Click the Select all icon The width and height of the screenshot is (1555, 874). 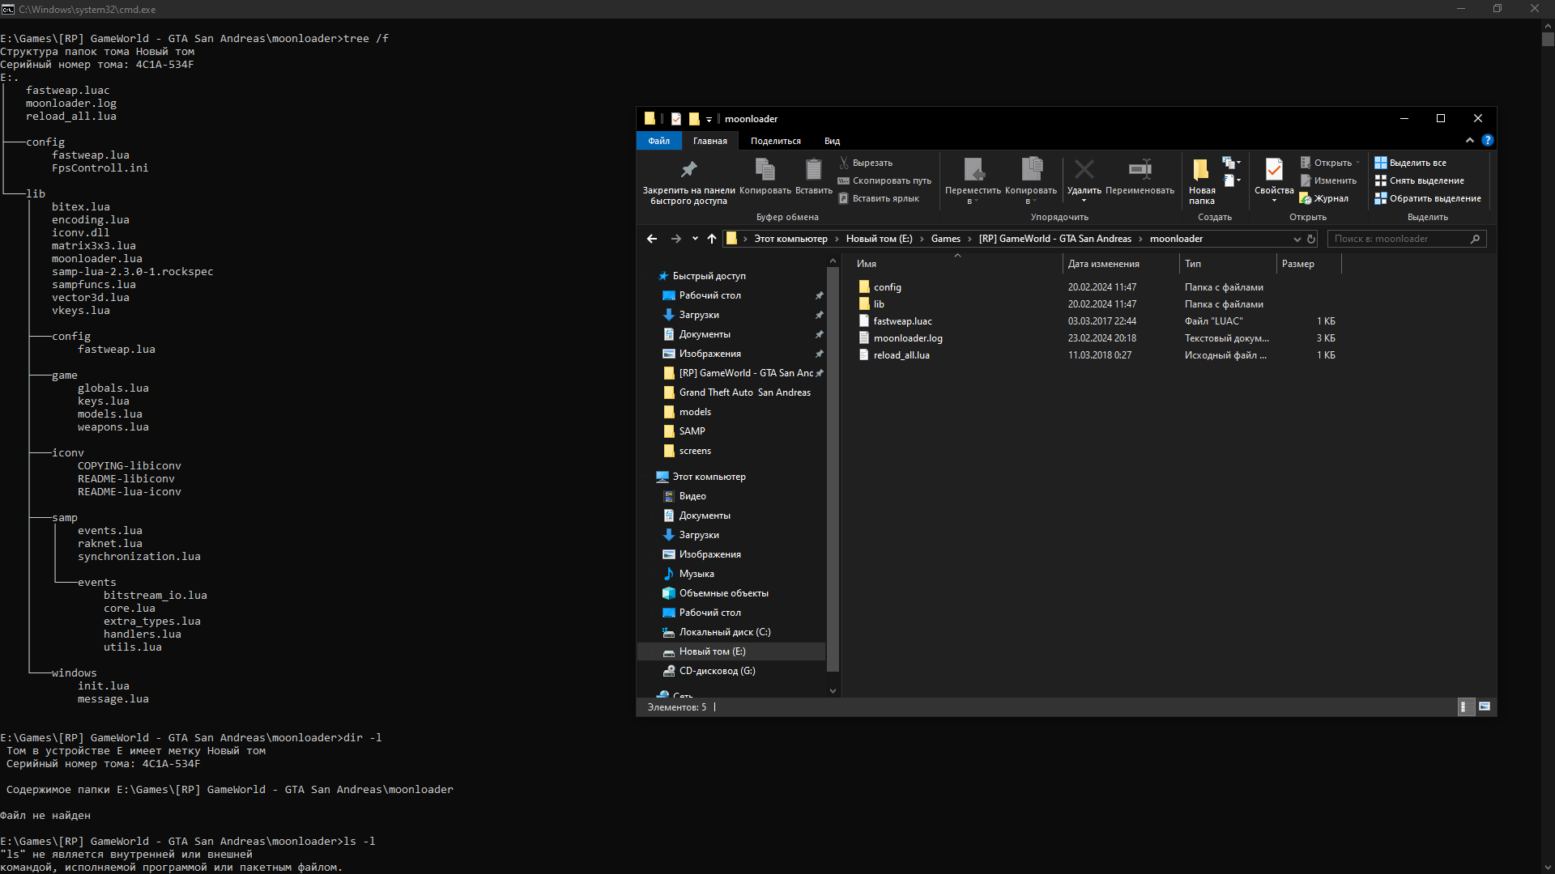pos(1381,163)
